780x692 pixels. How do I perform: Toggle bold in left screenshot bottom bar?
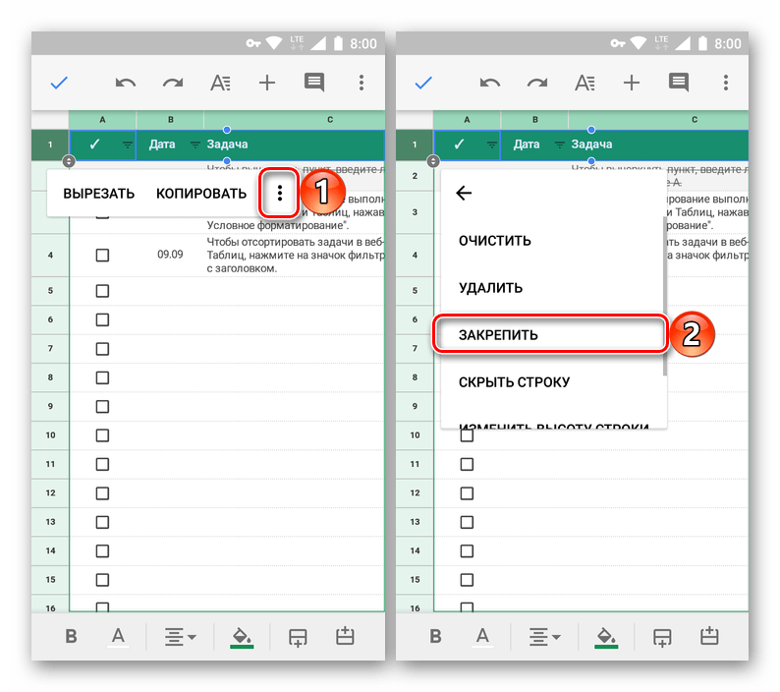[x=71, y=636]
